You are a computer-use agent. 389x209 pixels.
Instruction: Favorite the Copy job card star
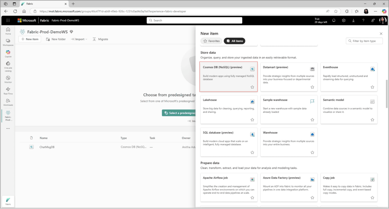tap(372, 198)
